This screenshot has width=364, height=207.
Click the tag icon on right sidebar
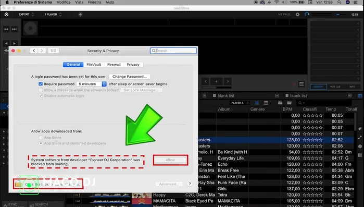click(360, 129)
